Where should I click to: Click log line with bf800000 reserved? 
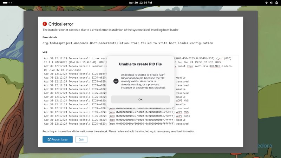pyautogui.click(x=116, y=124)
